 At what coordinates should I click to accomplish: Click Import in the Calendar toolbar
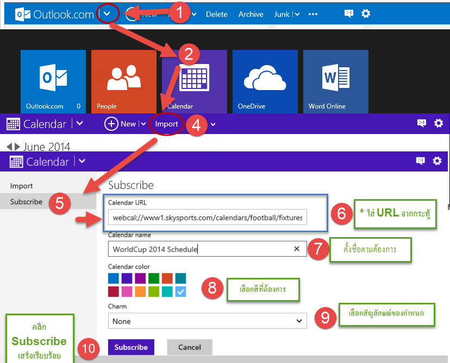pyautogui.click(x=166, y=124)
